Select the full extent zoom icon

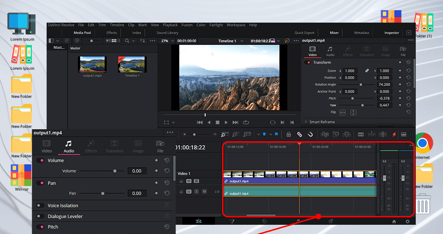(x=225, y=134)
